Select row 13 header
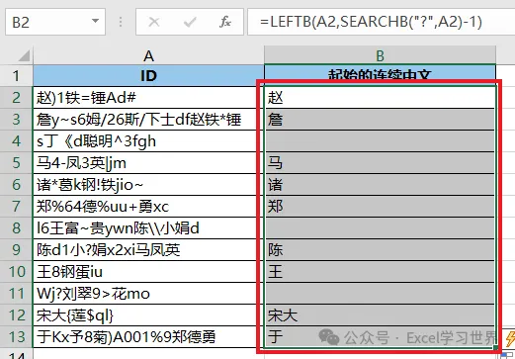Viewport: 515px width, 359px height. click(x=17, y=337)
